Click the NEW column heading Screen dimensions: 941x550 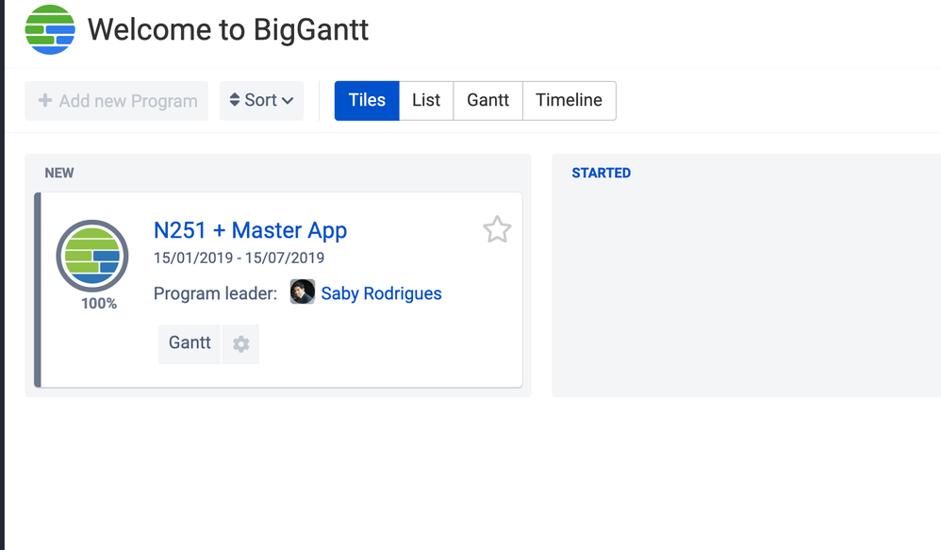tap(59, 173)
